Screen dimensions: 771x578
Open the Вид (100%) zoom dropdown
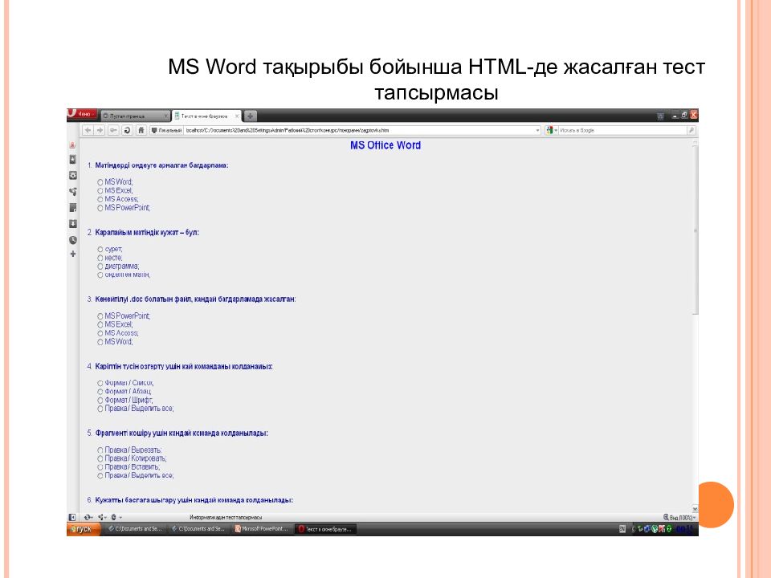pyautogui.click(x=679, y=518)
